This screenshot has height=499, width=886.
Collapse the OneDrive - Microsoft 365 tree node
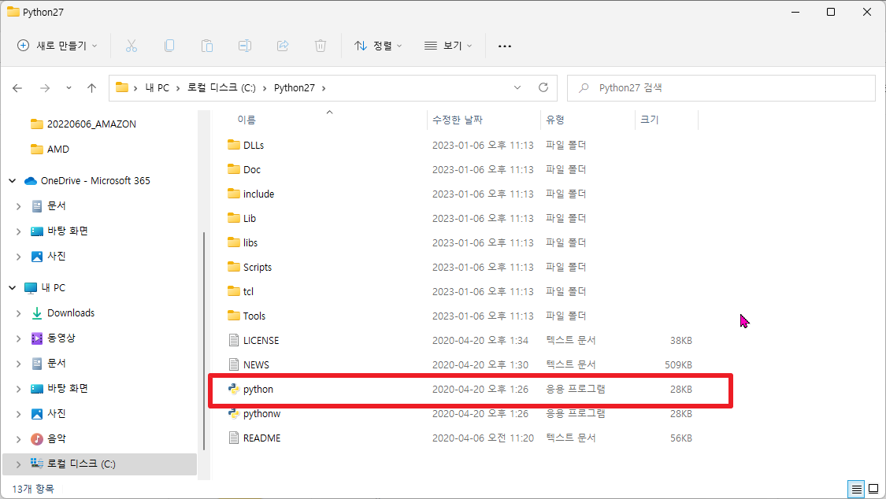coord(12,181)
